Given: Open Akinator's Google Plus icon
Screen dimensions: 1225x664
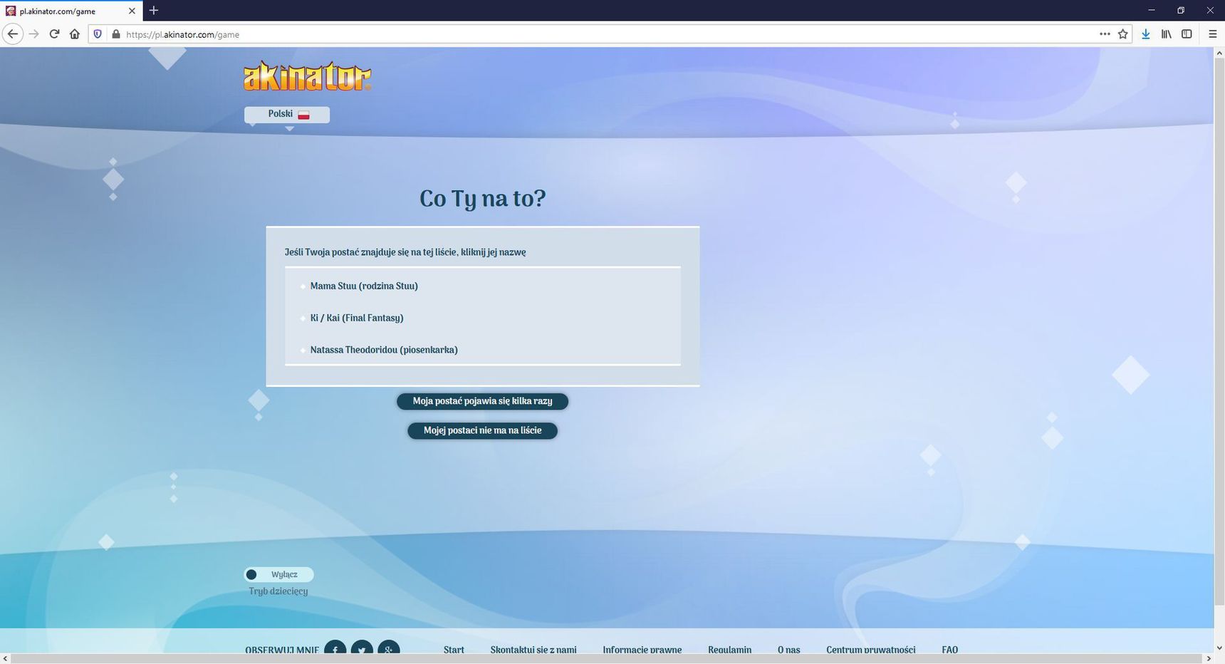Looking at the screenshot, I should point(389,648).
